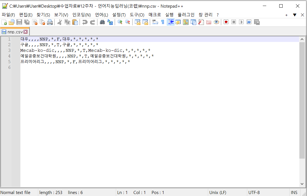Click vertical scrollbar down arrow
The height and width of the screenshot is (196, 307).
[x=302, y=184]
